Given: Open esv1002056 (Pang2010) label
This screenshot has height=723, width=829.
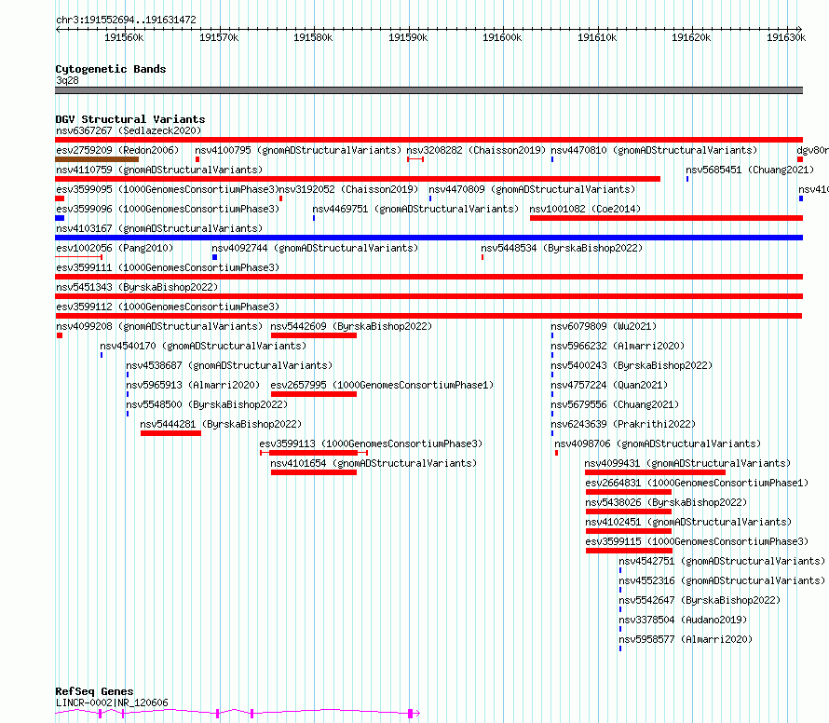Looking at the screenshot, I should [x=115, y=248].
